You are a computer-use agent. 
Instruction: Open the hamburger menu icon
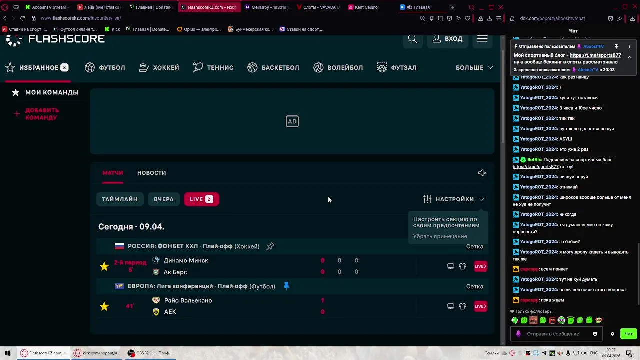(x=482, y=39)
